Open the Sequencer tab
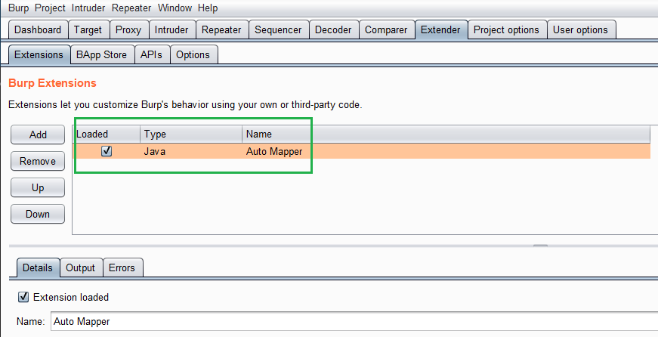 [278, 29]
